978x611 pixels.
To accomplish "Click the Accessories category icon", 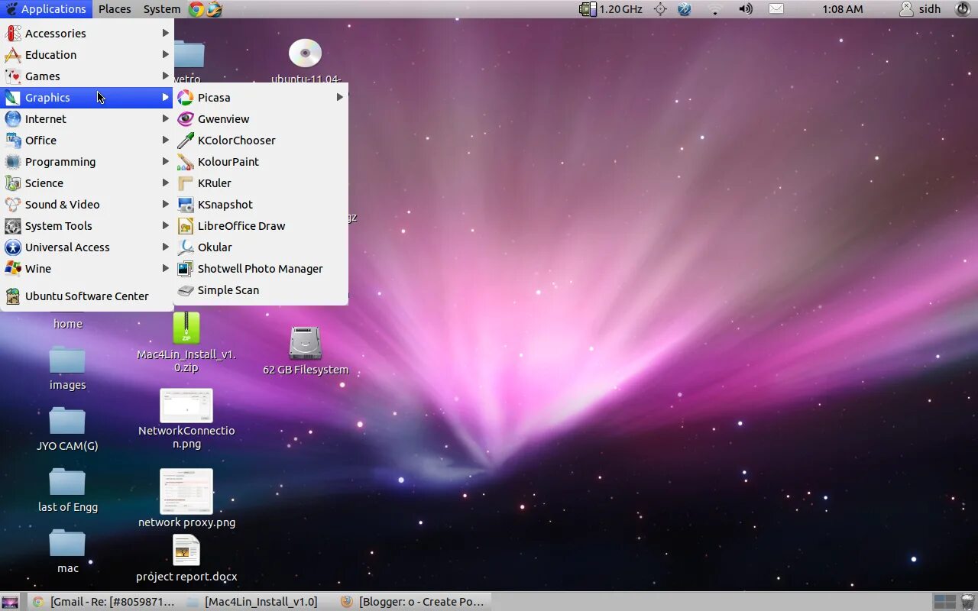I will pos(13,34).
